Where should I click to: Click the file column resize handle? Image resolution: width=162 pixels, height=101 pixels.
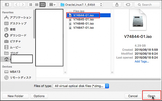112,72
